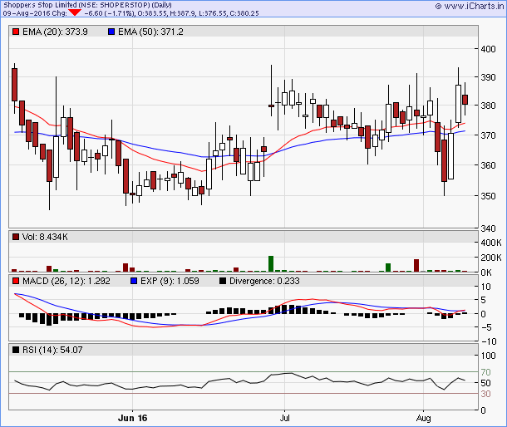This screenshot has width=507, height=427.
Task: Click the blue EXP (9) legend swatch
Action: click(134, 281)
